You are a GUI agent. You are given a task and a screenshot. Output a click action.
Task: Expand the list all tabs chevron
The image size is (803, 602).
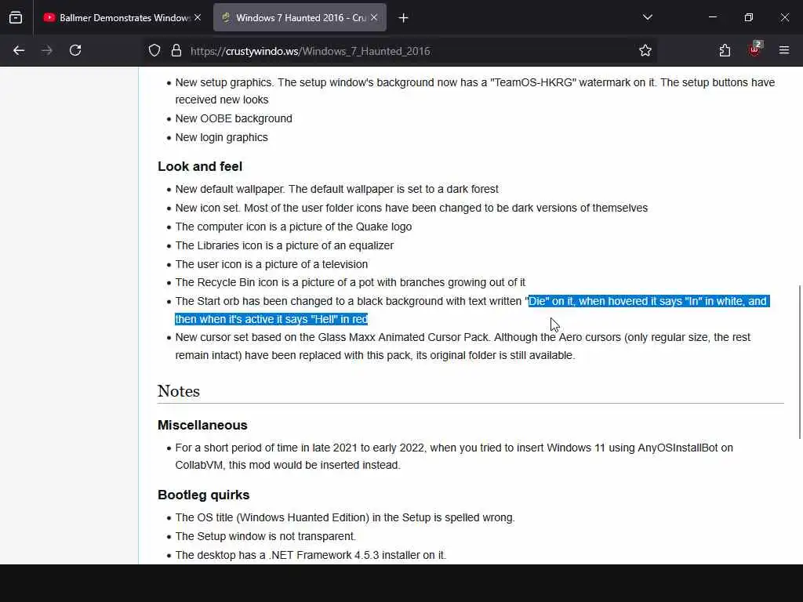tap(647, 17)
